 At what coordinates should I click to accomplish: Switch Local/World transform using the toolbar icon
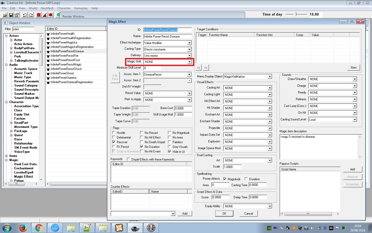(51, 15)
